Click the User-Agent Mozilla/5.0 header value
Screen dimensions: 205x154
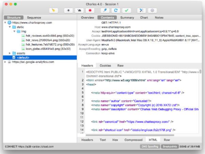pyautogui.click(x=151, y=40)
